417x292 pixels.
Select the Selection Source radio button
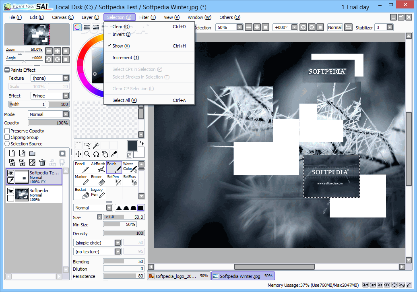[7, 143]
